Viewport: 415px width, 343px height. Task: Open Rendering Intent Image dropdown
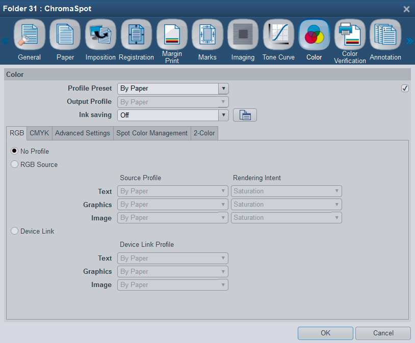[x=287, y=217]
